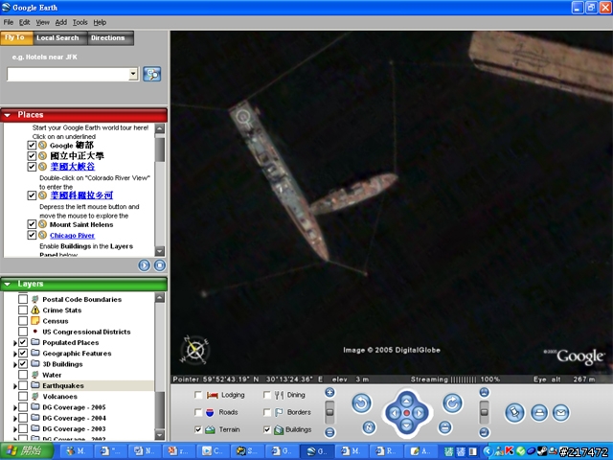Check Postal Code Boundaries layer
This screenshot has height=460, width=613.
23,299
